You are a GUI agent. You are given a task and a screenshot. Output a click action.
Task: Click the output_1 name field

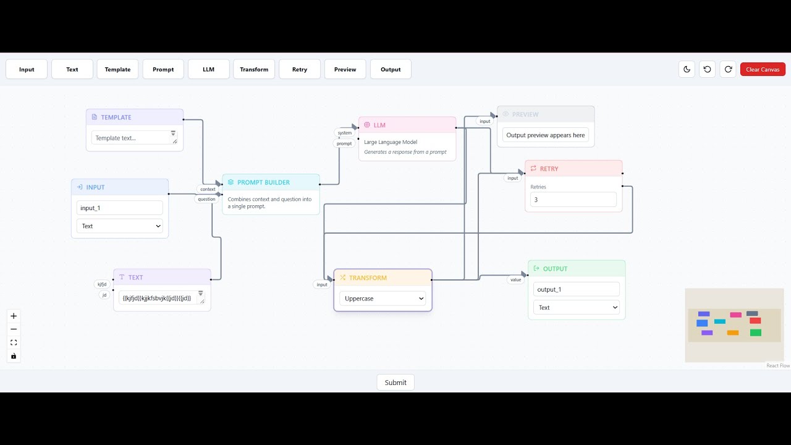[577, 289]
